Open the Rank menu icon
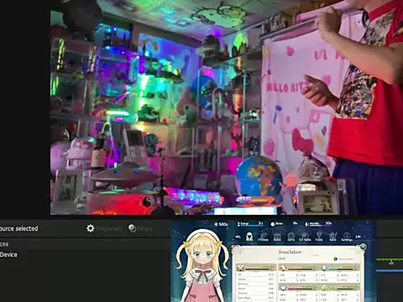The width and height of the screenshot is (403, 302). (x=277, y=237)
